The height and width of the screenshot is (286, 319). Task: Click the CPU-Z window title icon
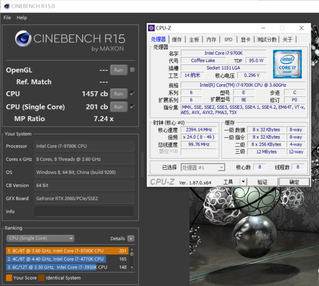pyautogui.click(x=151, y=28)
